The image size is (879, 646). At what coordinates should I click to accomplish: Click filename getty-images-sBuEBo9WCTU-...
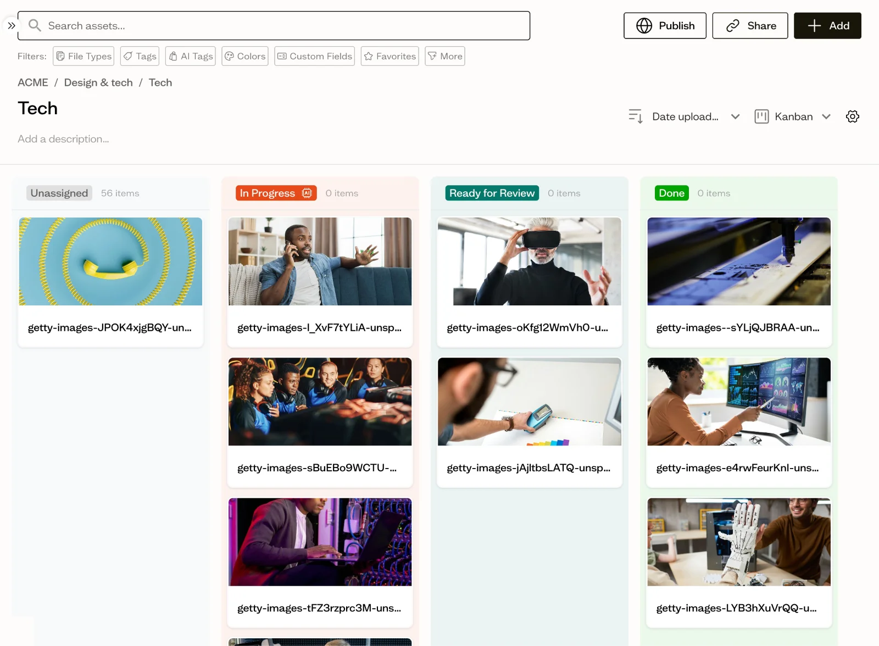click(x=317, y=468)
